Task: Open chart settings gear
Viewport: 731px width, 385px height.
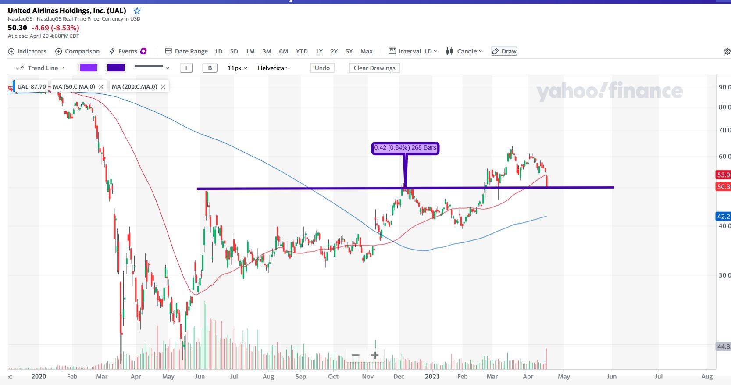Action: 727,52
